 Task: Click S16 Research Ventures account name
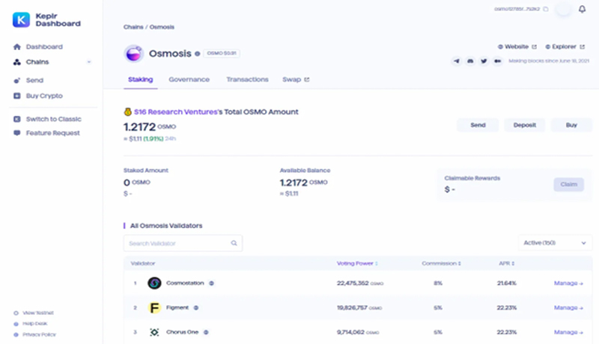(176, 112)
